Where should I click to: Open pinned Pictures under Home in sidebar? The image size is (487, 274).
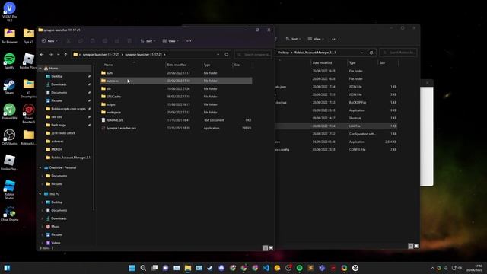[56, 100]
